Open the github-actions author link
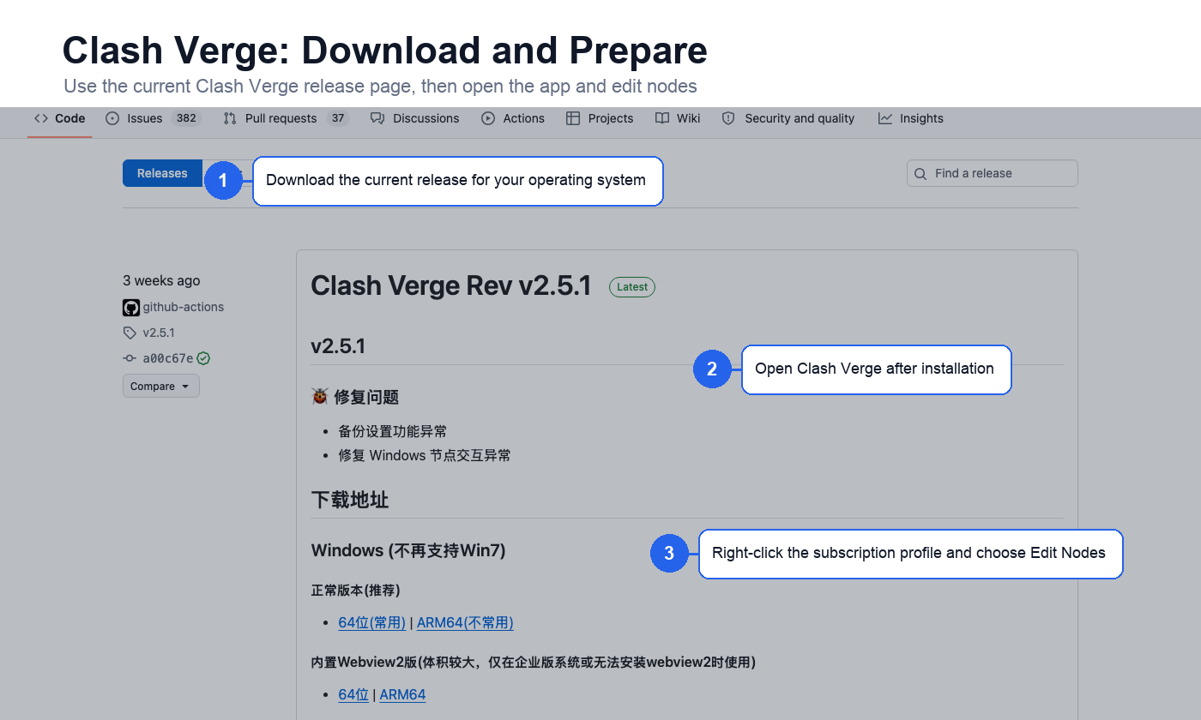Viewport: 1201px width, 720px height. [184, 307]
